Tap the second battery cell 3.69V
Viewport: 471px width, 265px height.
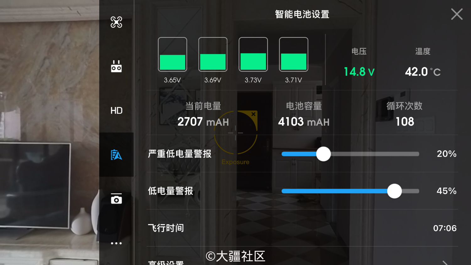tap(213, 54)
